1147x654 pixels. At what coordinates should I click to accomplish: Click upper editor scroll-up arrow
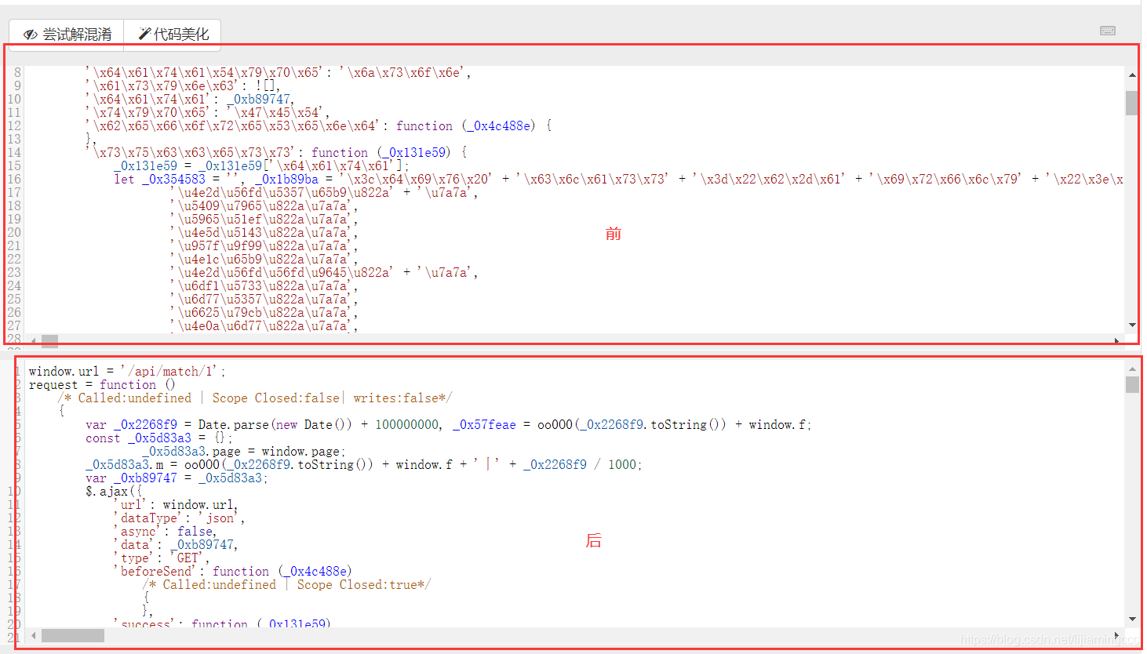tap(1131, 75)
